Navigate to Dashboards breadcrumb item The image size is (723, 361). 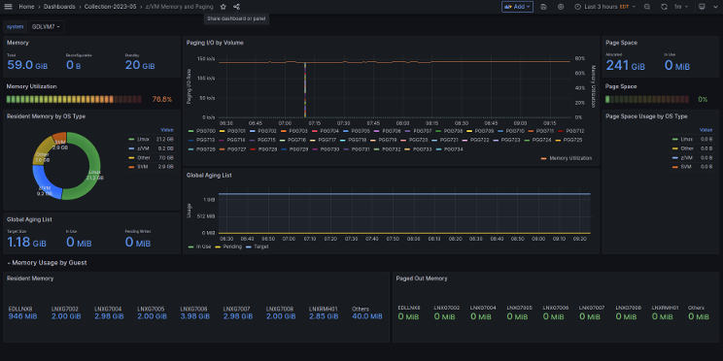tap(59, 7)
